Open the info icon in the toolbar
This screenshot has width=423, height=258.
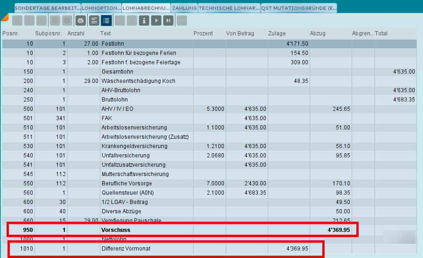tap(144, 20)
